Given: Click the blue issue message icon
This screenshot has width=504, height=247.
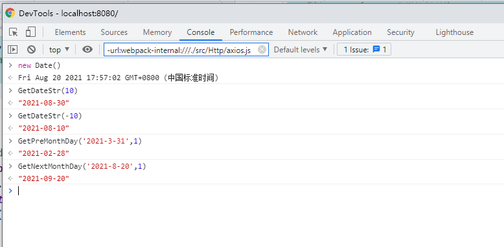Looking at the screenshot, I should (x=376, y=49).
